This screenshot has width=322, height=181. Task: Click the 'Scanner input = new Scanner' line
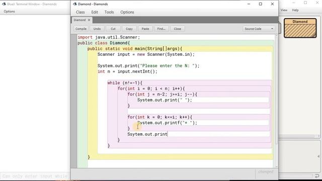coord(146,54)
